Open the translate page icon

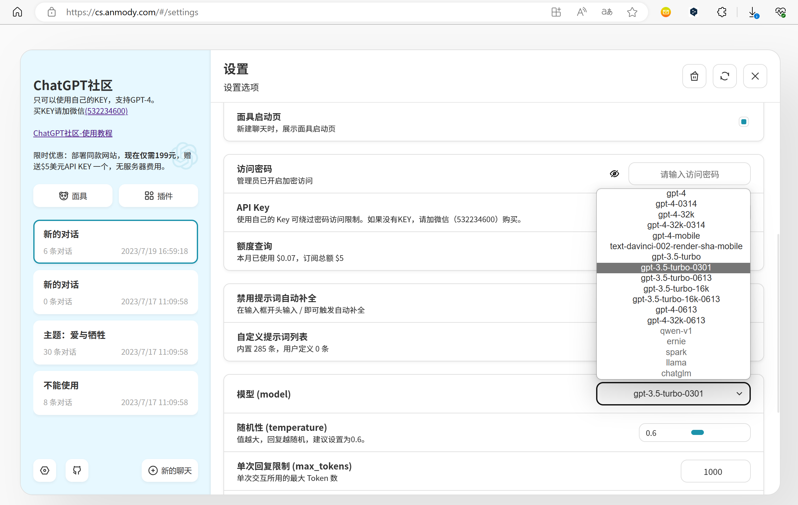point(607,12)
